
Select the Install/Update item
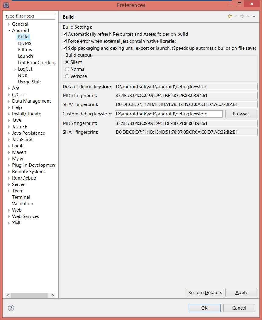coord(27,114)
